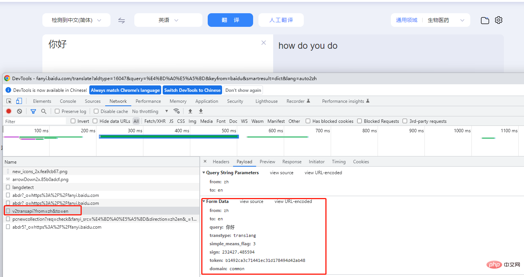Click the 人工翻译 button

(x=281, y=20)
